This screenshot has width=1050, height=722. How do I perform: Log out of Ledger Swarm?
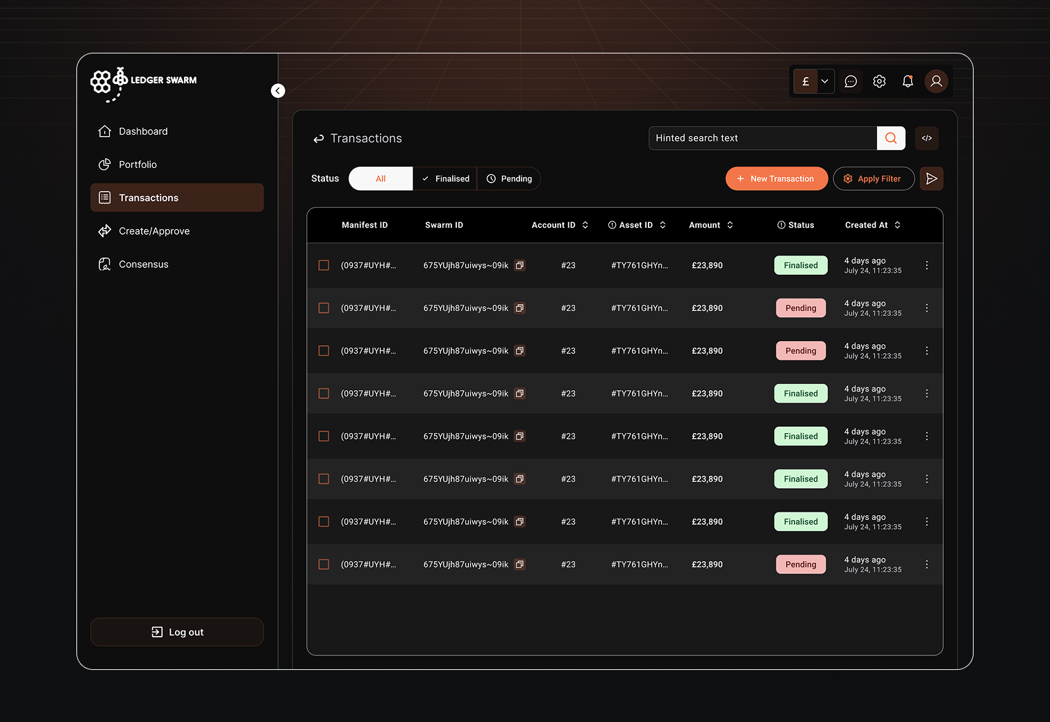pyautogui.click(x=177, y=632)
